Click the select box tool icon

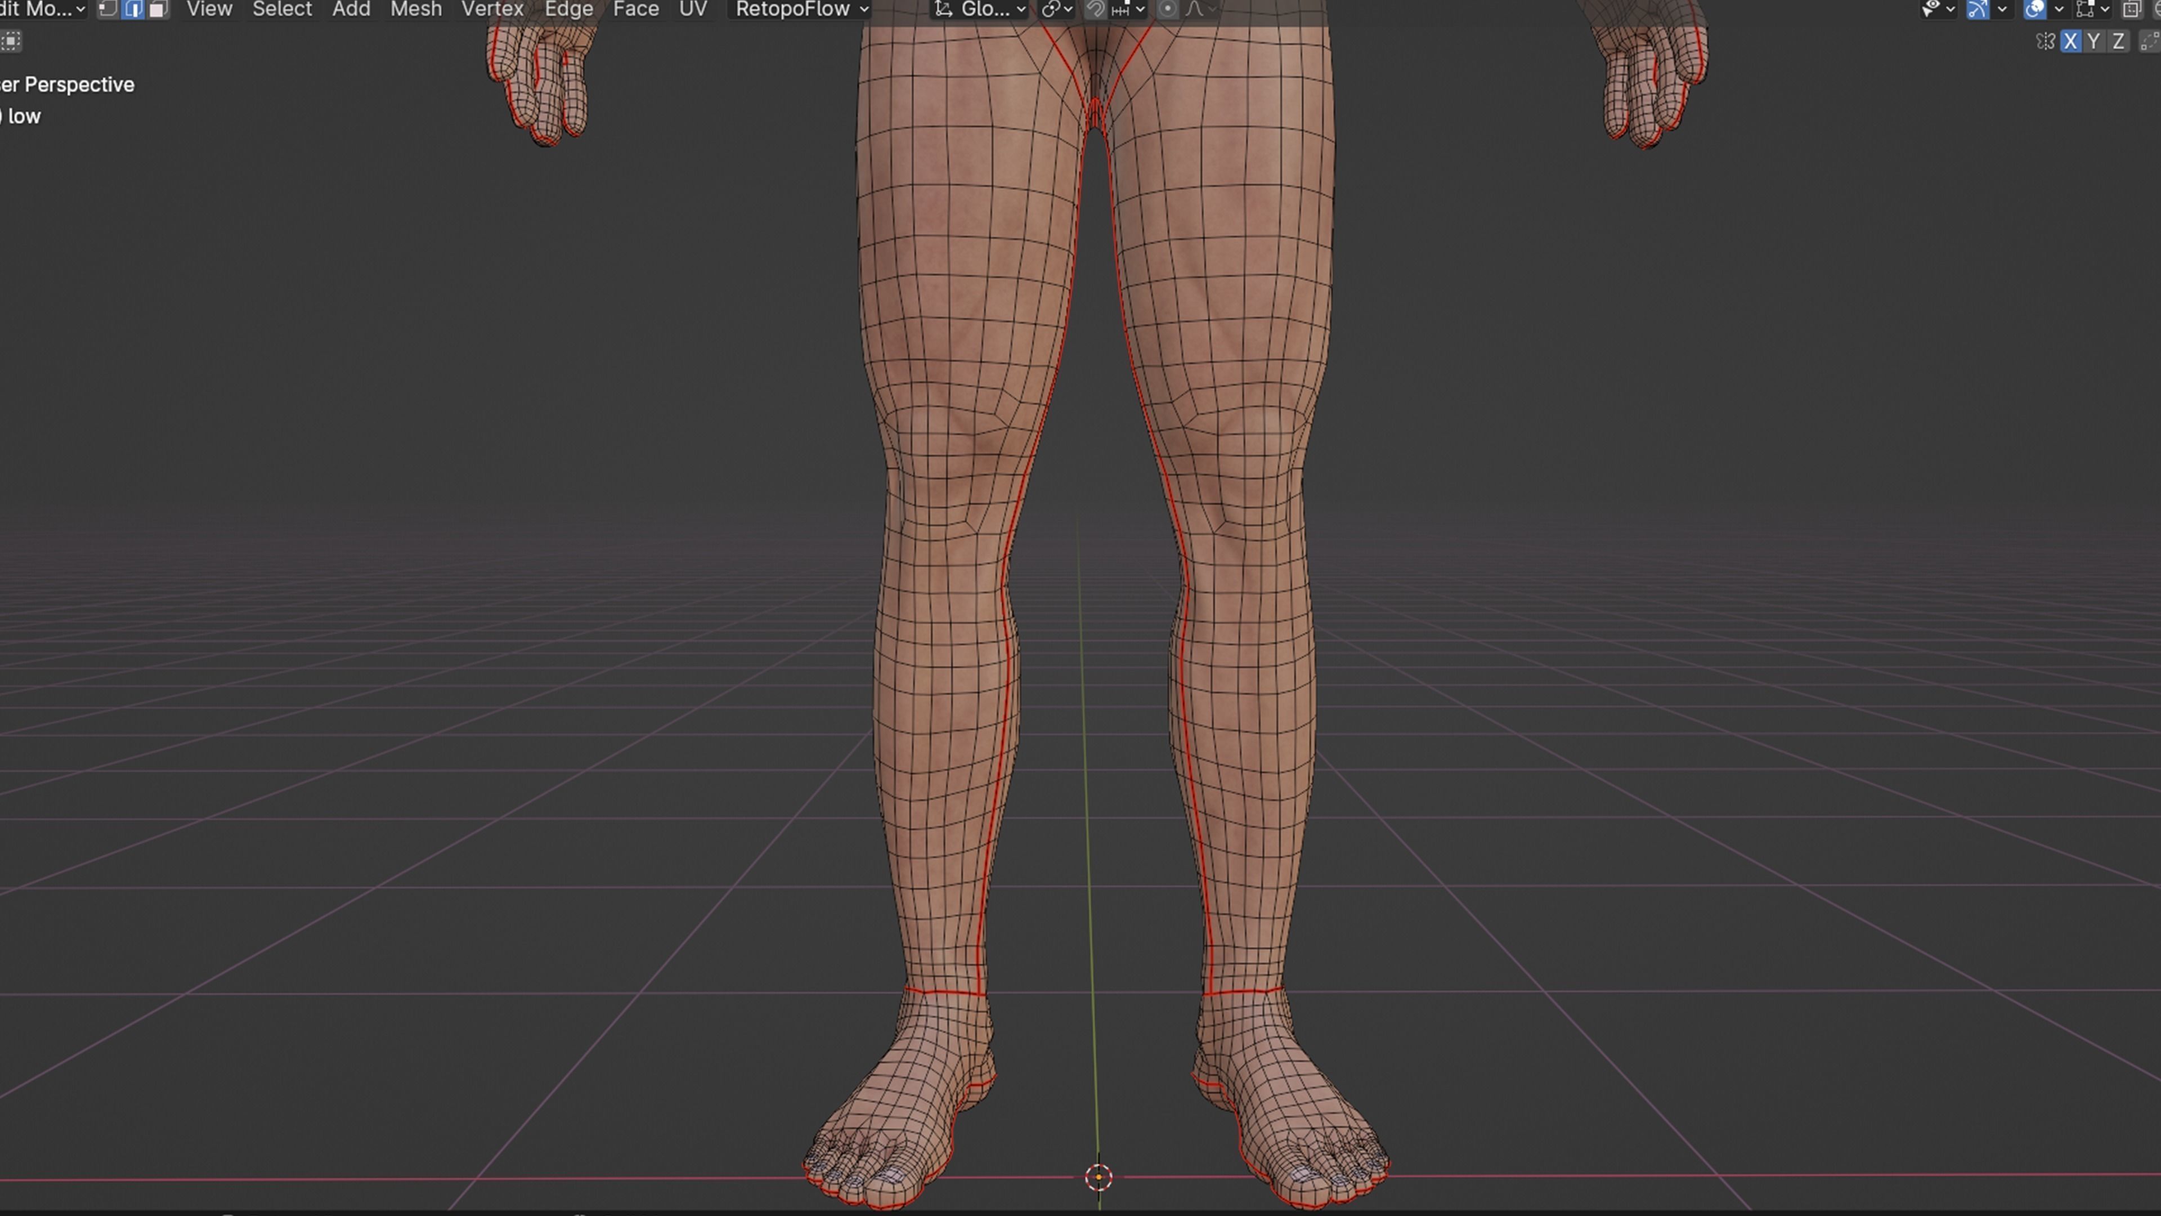coord(11,41)
